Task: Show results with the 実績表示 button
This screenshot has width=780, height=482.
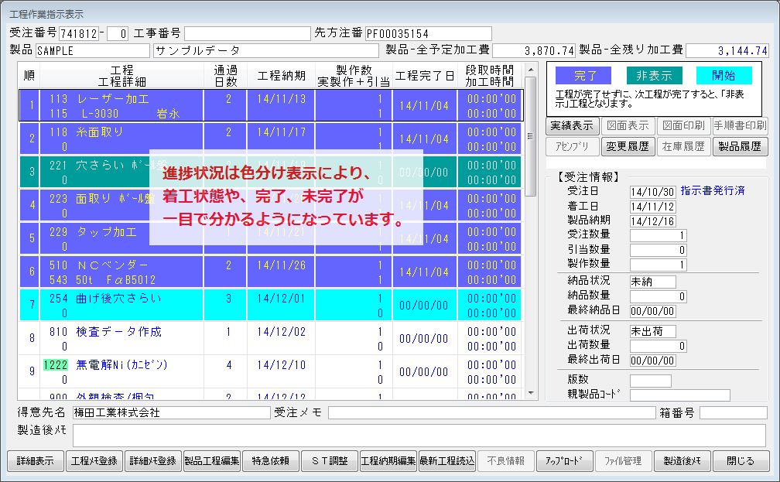Action: [x=572, y=125]
